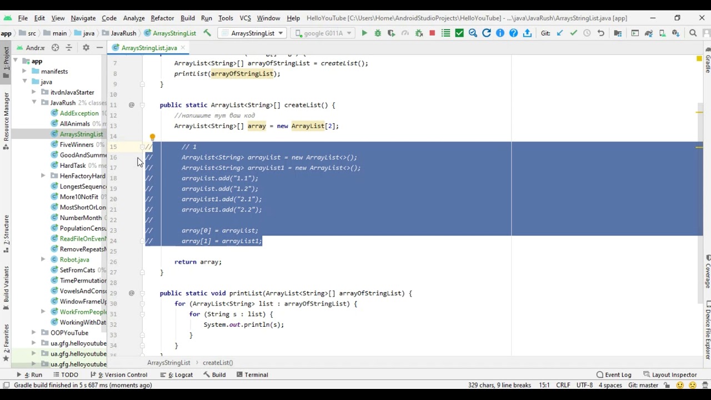Open the Tools menu
The image size is (711, 400).
point(226,18)
